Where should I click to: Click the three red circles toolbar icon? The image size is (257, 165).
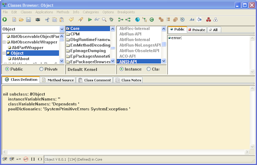(209, 20)
